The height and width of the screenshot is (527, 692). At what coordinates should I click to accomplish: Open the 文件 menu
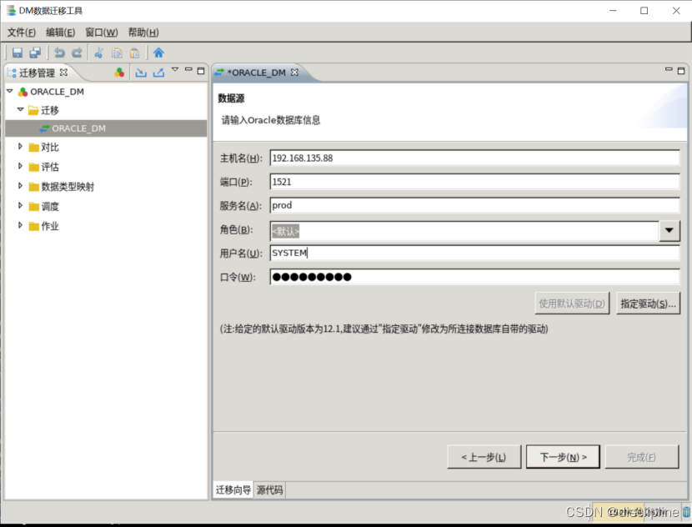[x=18, y=32]
